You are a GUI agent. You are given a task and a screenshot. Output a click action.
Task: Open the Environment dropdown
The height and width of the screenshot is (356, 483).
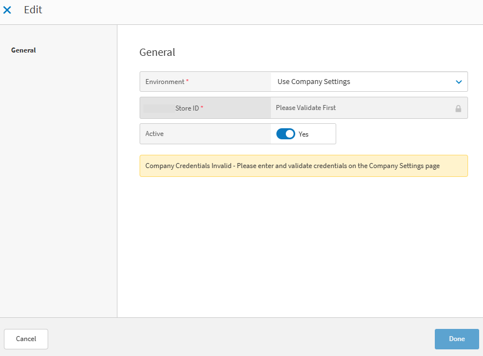(x=368, y=82)
